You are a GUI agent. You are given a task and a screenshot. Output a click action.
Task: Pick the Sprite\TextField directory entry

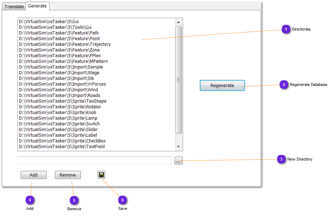61,147
